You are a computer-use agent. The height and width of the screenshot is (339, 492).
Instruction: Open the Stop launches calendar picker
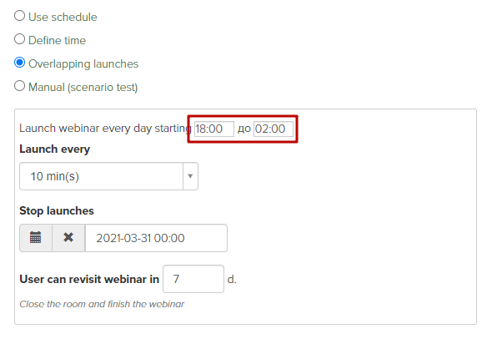click(36, 238)
